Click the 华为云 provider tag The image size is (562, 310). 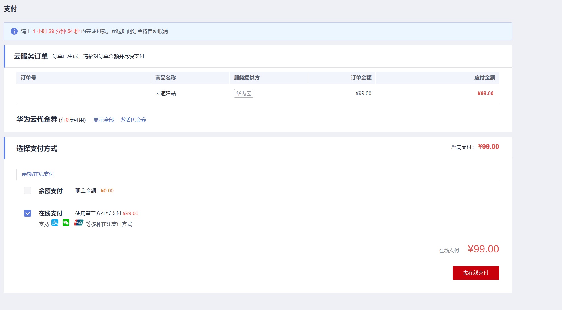(243, 93)
